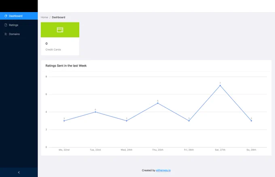Click the Dashboard breadcrumb entry

(59, 17)
